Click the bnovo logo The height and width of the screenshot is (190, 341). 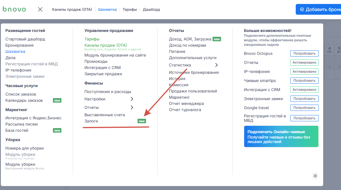pos(14,9)
